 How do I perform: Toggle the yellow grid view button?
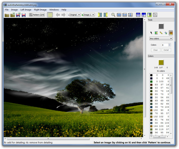point(50,15)
